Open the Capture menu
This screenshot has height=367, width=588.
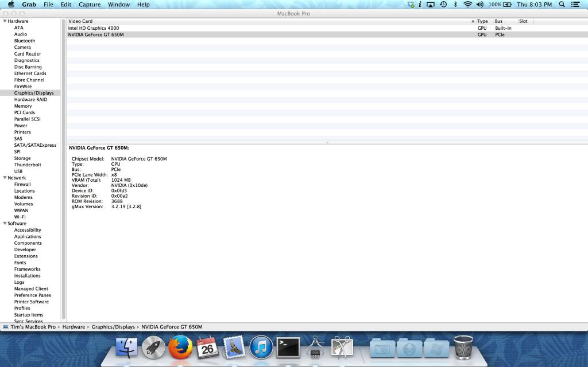pos(90,5)
